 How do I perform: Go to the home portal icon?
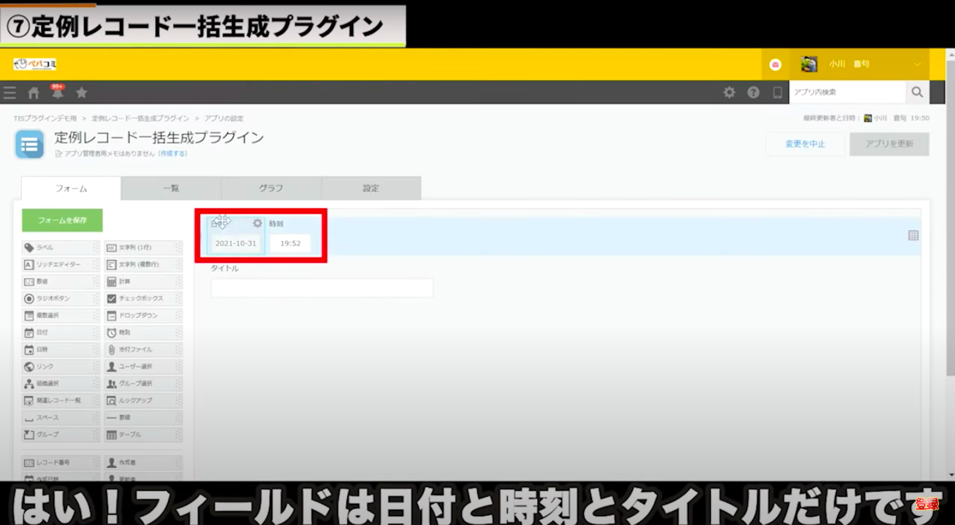[x=34, y=93]
